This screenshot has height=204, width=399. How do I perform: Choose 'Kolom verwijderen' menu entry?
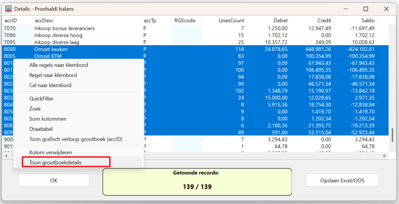(x=51, y=152)
